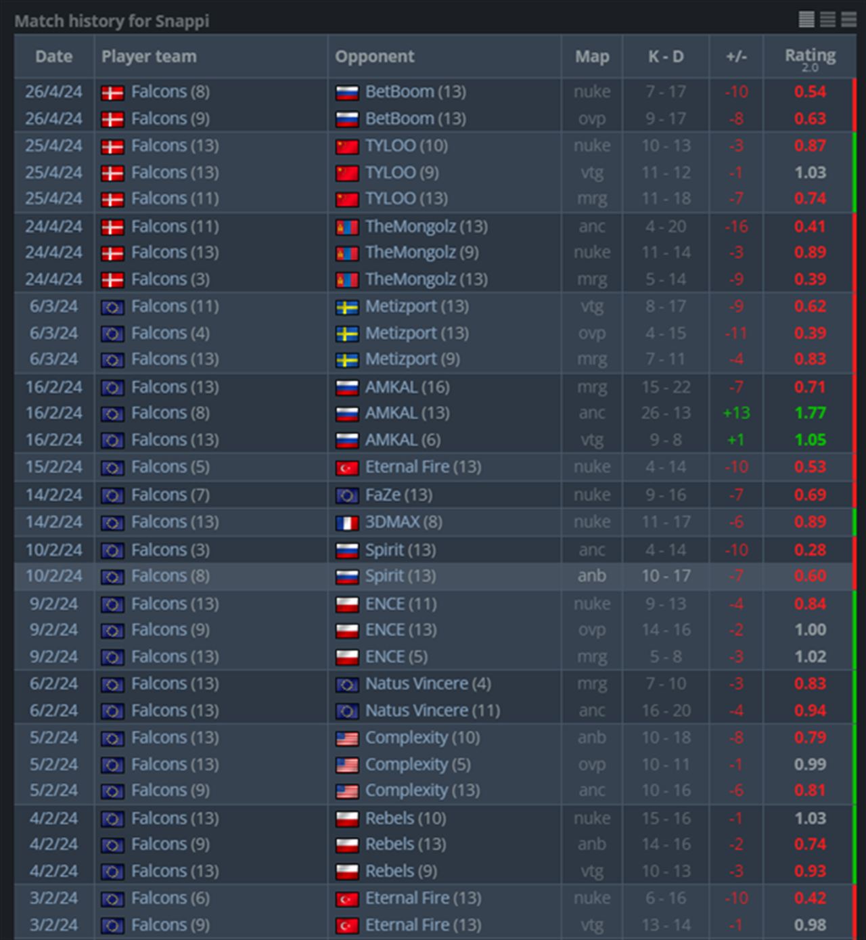
Task: Open FaZe (13) opponent link
Action: 398,495
